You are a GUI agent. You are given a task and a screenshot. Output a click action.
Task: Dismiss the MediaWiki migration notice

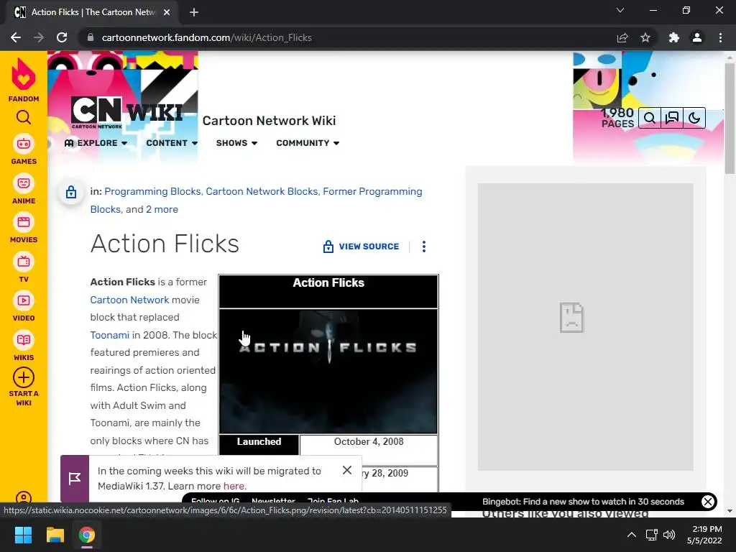coord(347,470)
